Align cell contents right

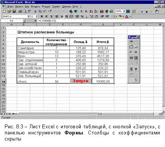66,16
